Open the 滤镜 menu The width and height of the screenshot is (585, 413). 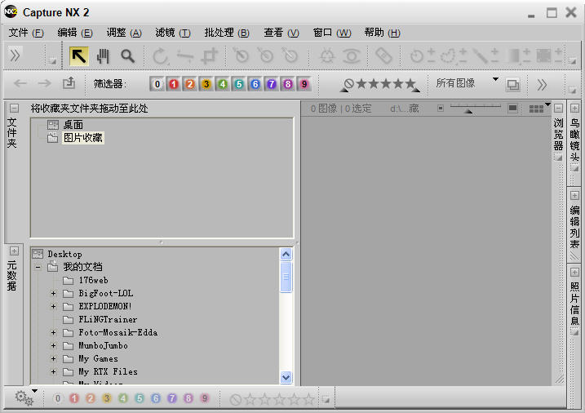coord(172,33)
